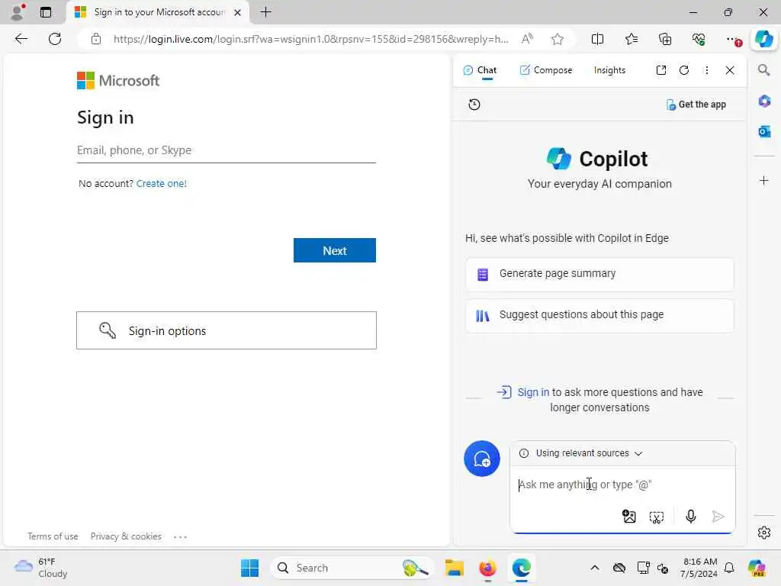Open Outlook in sidebar

[x=764, y=131]
